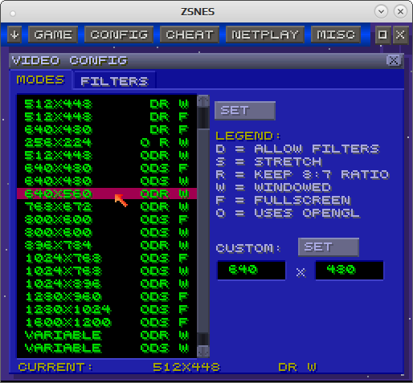
Task: Select the 1280x960 ODS F mode
Action: [107, 296]
